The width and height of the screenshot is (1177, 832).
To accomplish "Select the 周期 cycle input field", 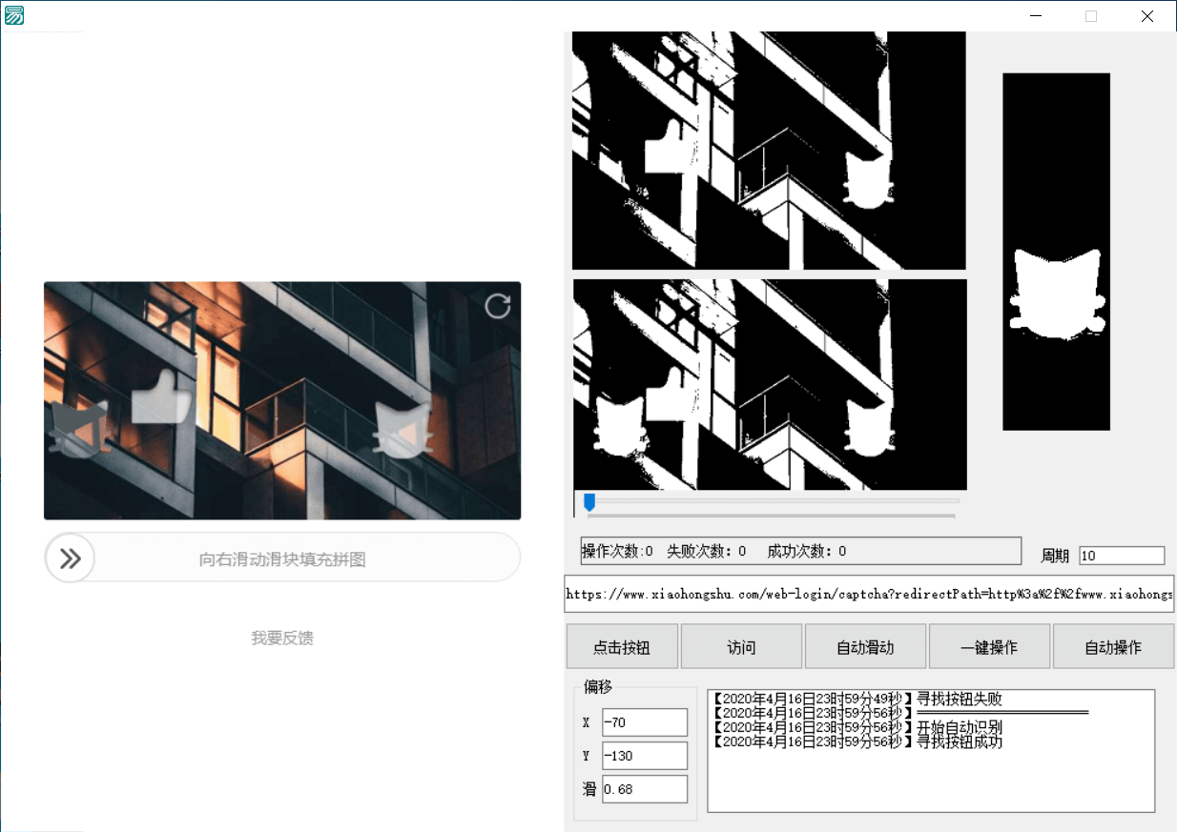I will pos(1122,555).
